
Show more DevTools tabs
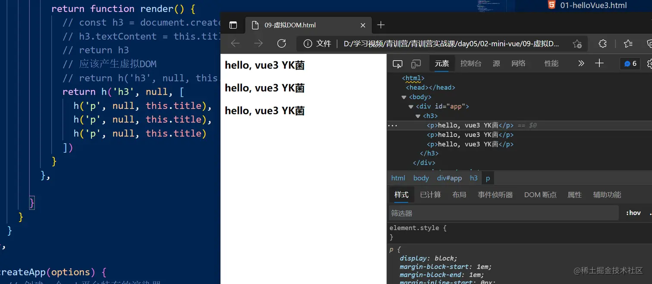pyautogui.click(x=581, y=64)
